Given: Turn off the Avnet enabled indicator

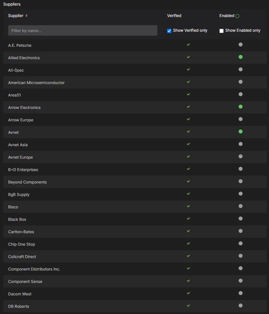Looking at the screenshot, I should 241,131.
